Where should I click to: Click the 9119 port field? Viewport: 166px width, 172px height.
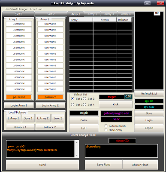(x=116, y=119)
